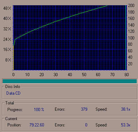Click the Disc Info group label

(13, 87)
